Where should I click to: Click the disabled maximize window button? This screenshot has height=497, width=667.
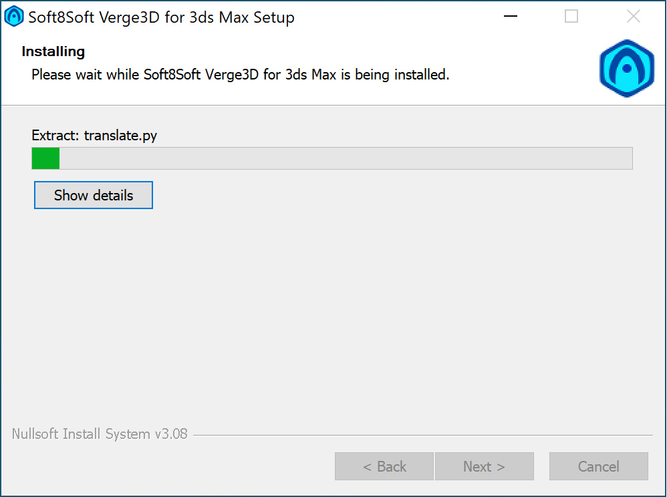(x=571, y=17)
